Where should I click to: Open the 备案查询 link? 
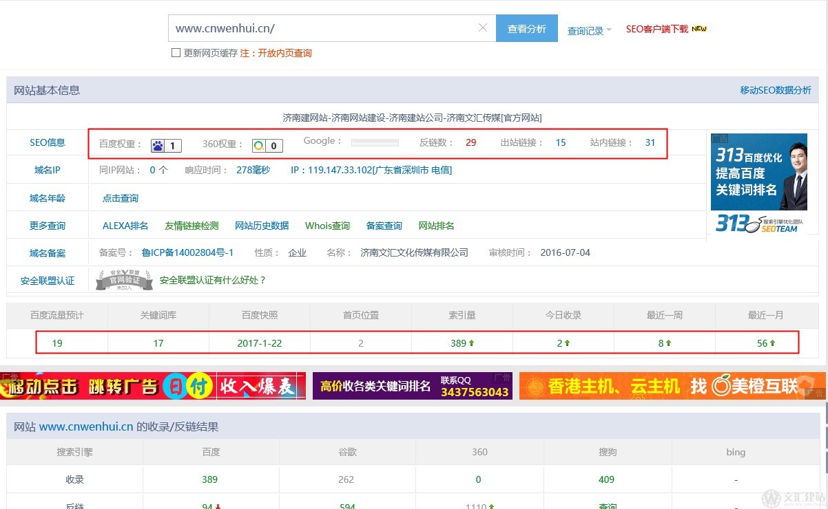384,226
